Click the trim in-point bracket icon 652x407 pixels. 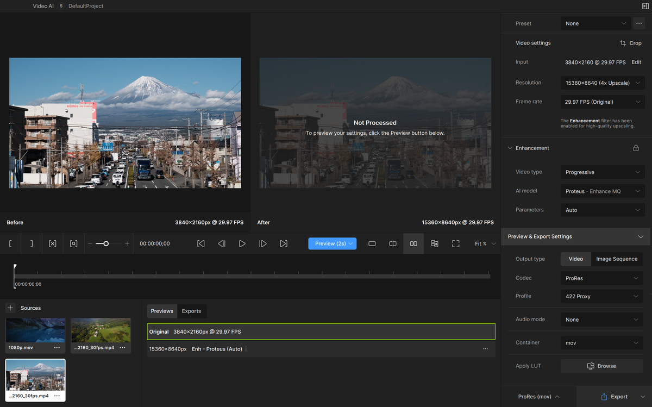[x=11, y=243]
